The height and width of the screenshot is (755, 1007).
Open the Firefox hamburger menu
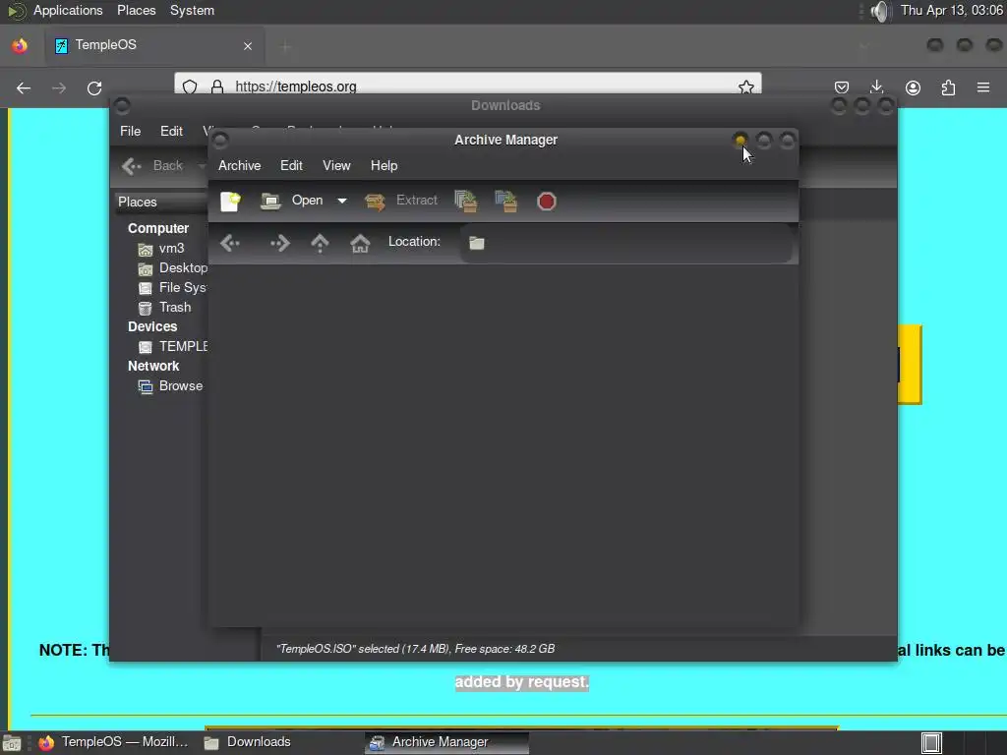tap(983, 87)
